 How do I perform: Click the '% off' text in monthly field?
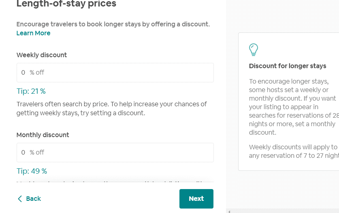[37, 153]
